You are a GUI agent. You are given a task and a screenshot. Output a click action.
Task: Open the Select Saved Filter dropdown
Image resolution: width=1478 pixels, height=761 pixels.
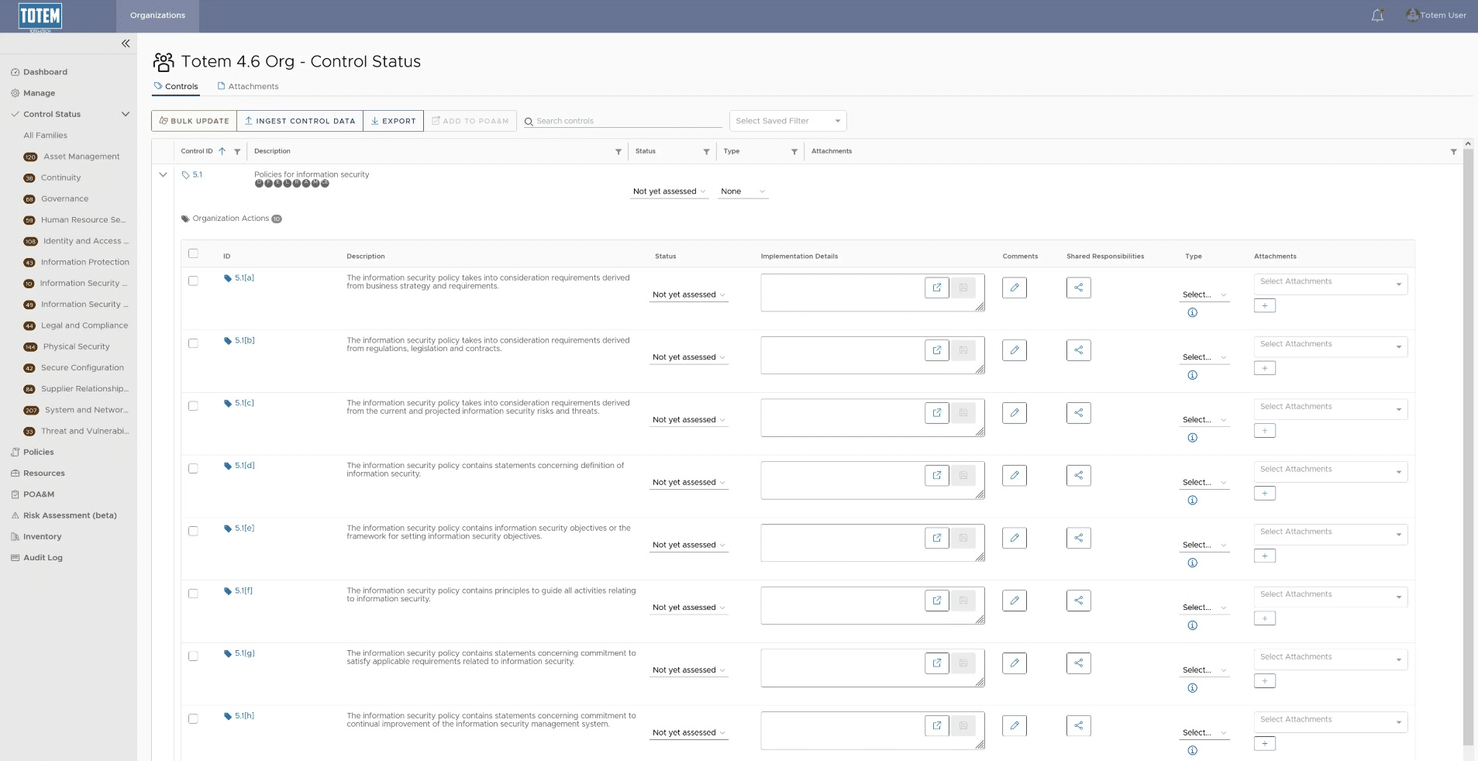click(787, 121)
